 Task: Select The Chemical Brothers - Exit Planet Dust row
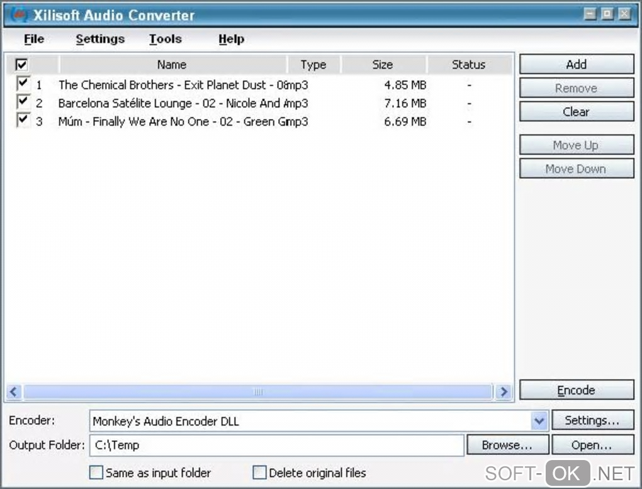[x=259, y=85]
